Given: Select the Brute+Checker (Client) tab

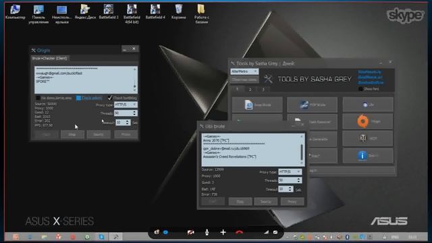Looking at the screenshot, I should click(x=49, y=58).
